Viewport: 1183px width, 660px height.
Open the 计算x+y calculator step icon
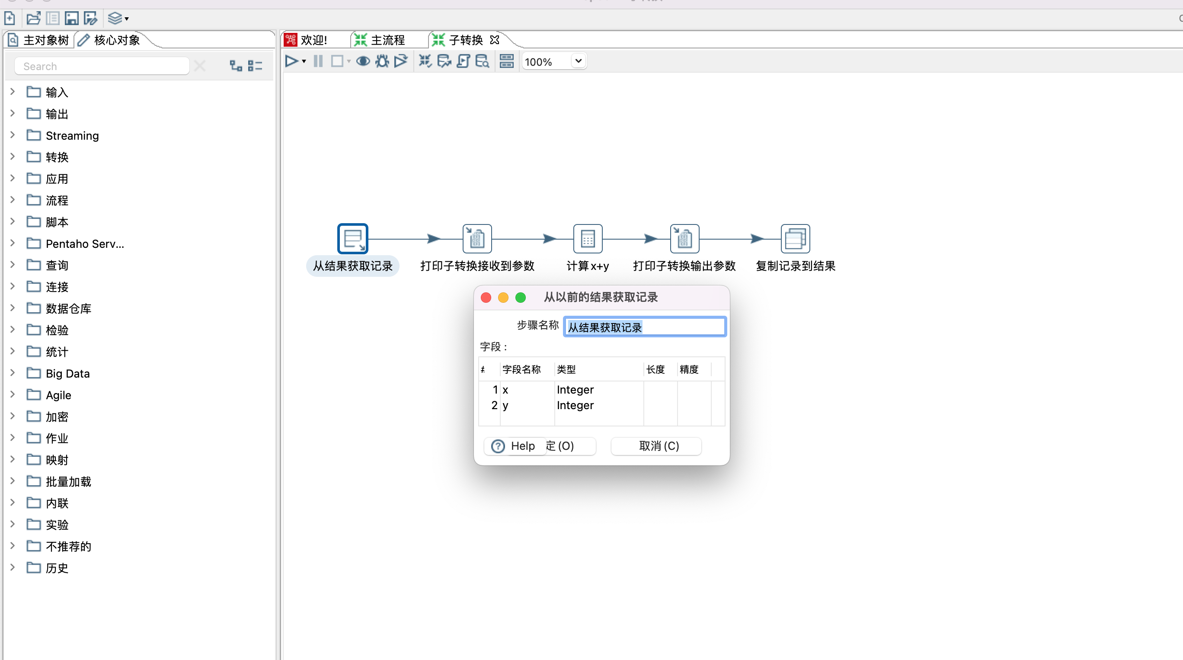tap(587, 238)
